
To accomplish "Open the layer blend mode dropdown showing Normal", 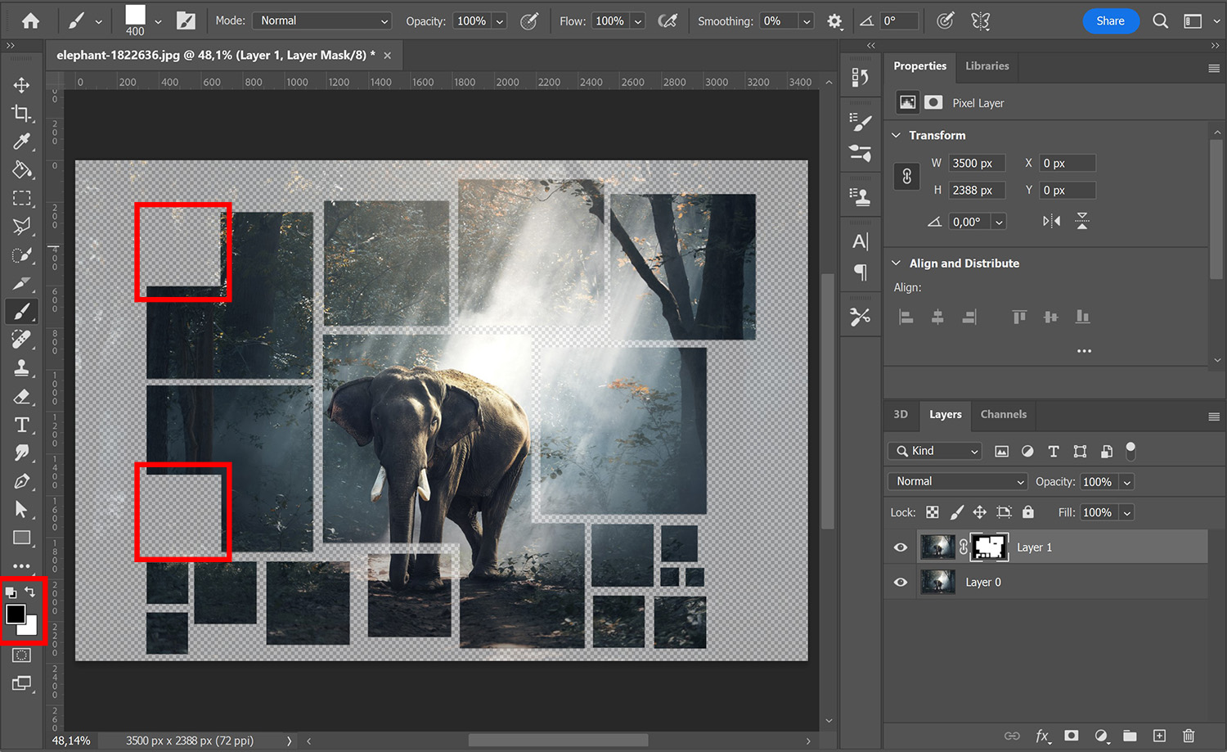I will click(957, 481).
